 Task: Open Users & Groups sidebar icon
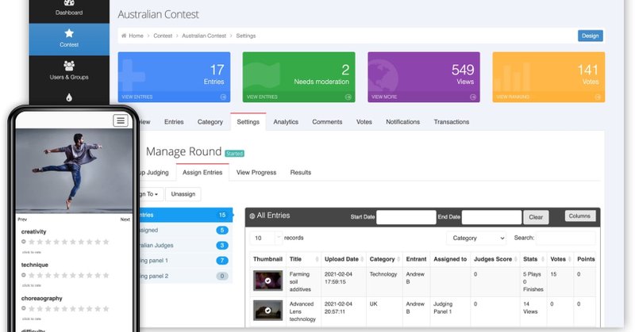click(x=69, y=65)
